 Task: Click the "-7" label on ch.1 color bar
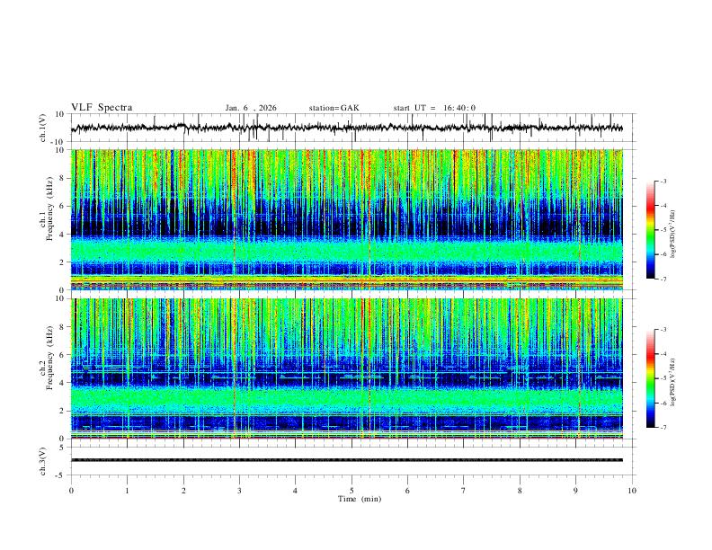click(663, 279)
